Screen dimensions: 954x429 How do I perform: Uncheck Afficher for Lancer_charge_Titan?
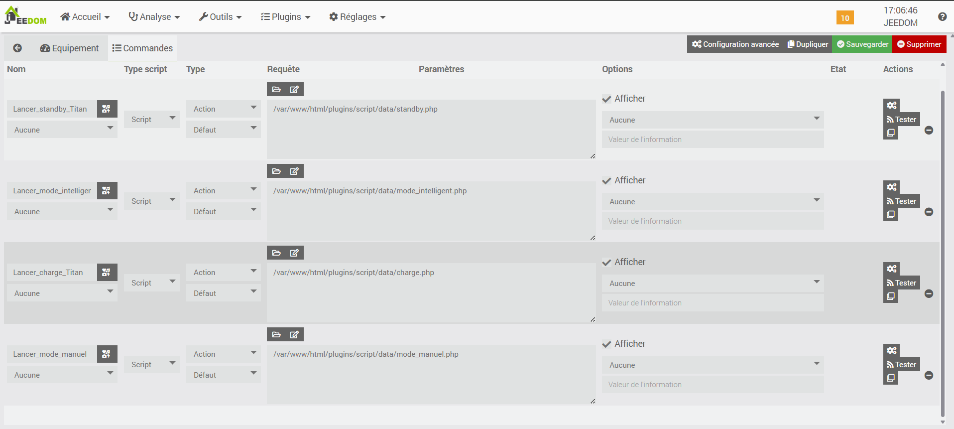coord(606,263)
